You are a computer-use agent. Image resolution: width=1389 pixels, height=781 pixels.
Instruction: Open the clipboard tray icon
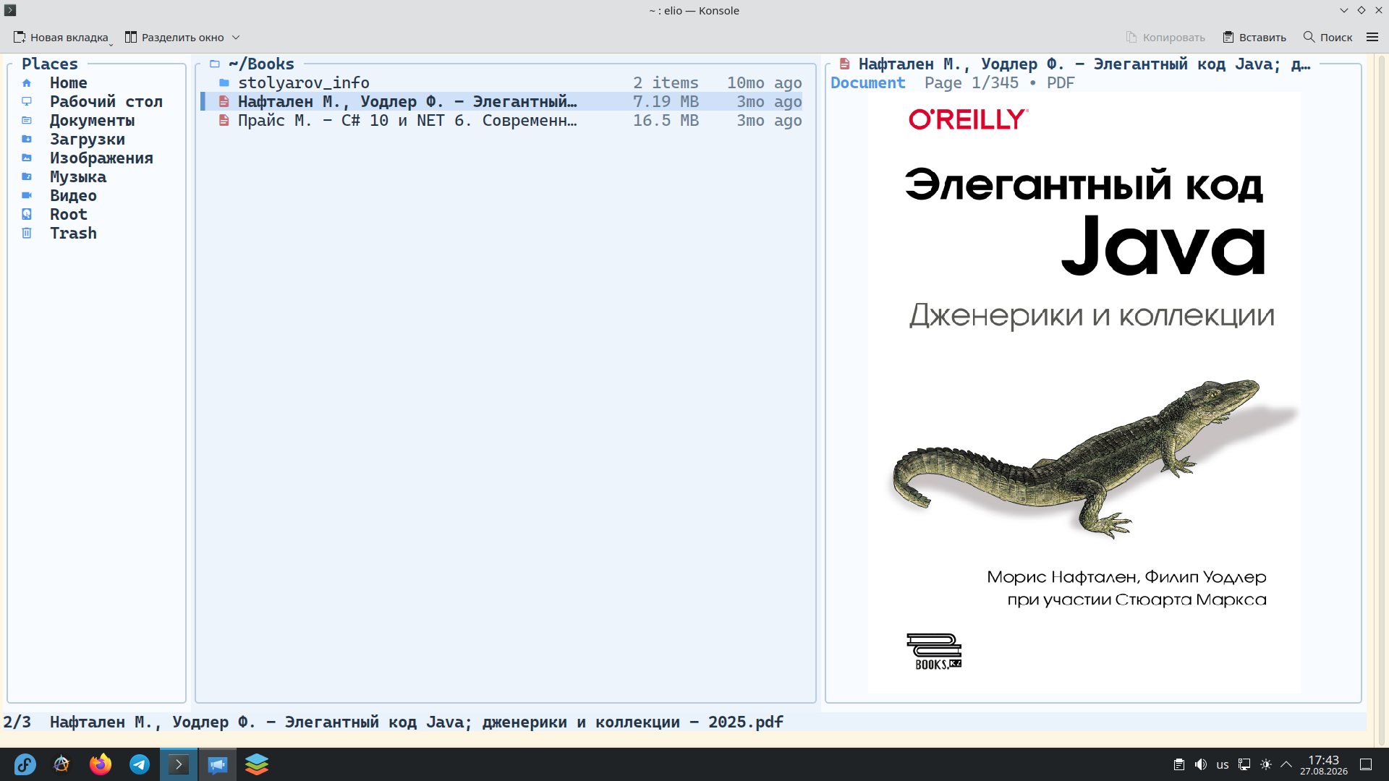click(1179, 764)
